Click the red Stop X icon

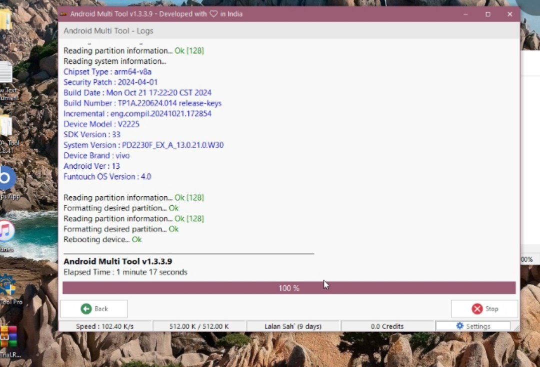(x=477, y=309)
